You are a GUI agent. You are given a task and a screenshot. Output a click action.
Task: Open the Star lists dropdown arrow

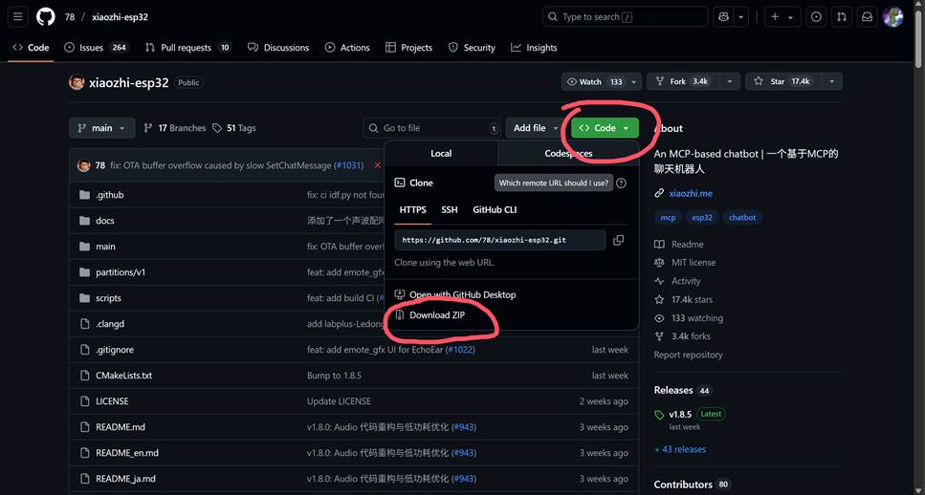[x=831, y=82]
